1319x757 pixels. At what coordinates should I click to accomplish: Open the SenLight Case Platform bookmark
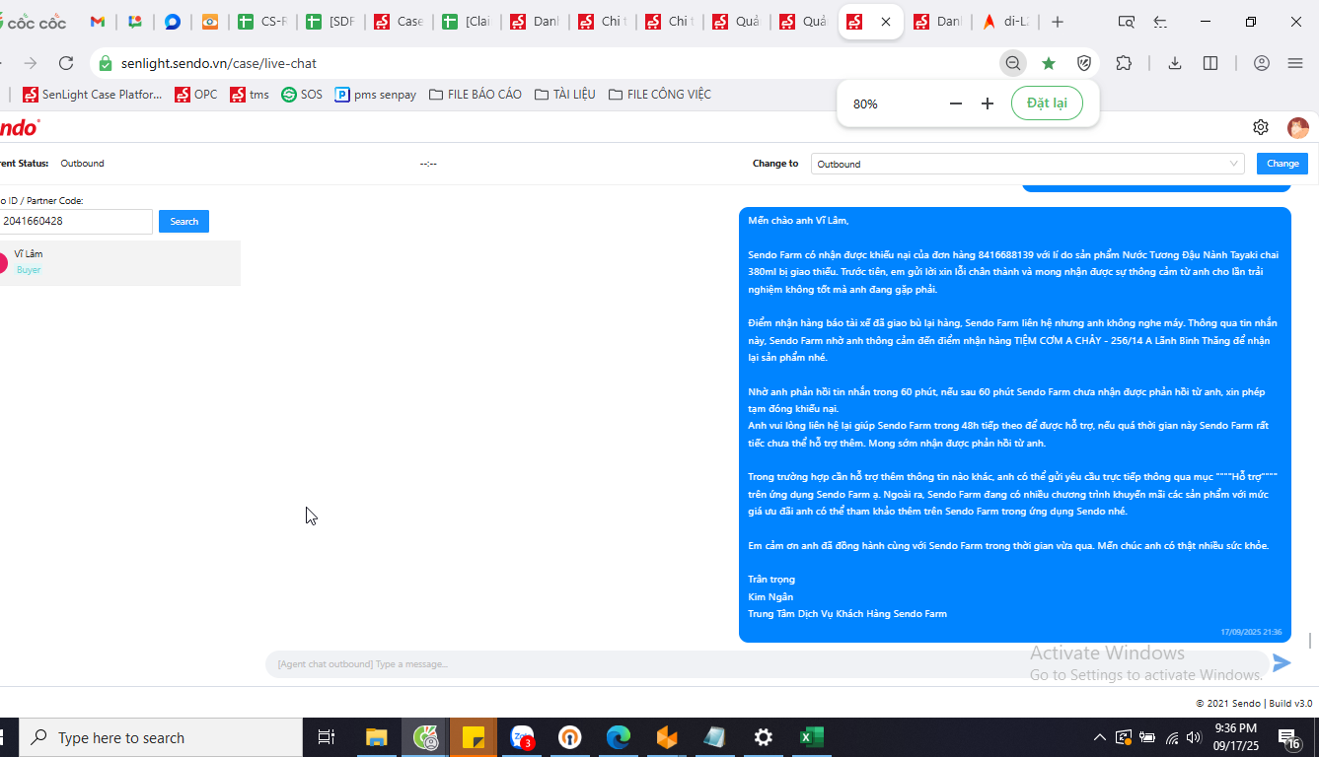click(x=92, y=95)
